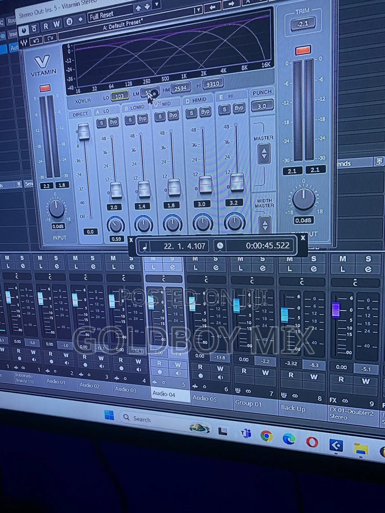Open Audio 03 channel settings e icon
Viewport: 385px width, 513px height.
click(132, 267)
